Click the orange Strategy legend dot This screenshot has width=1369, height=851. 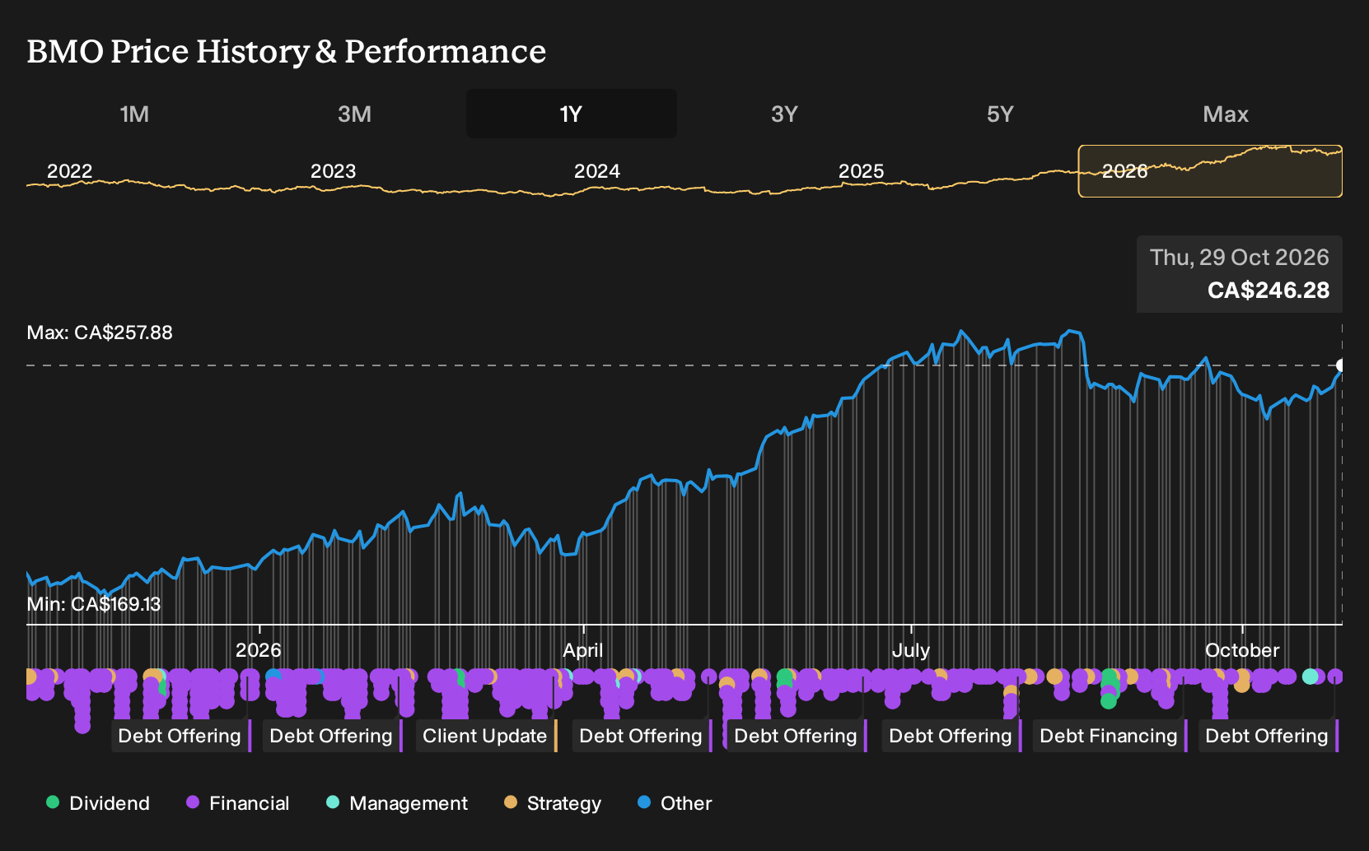pyautogui.click(x=511, y=802)
